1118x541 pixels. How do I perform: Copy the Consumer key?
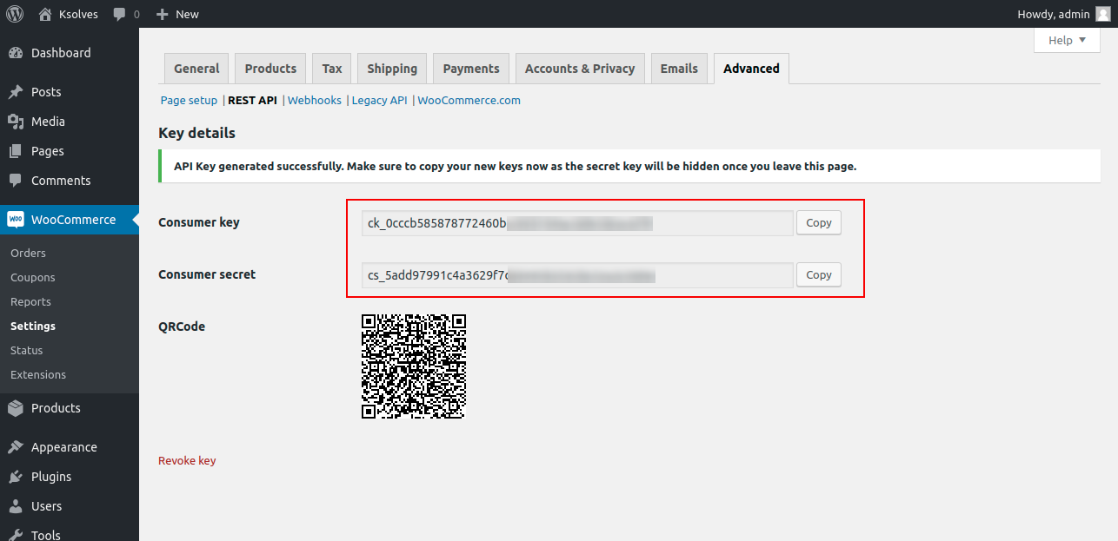click(818, 223)
